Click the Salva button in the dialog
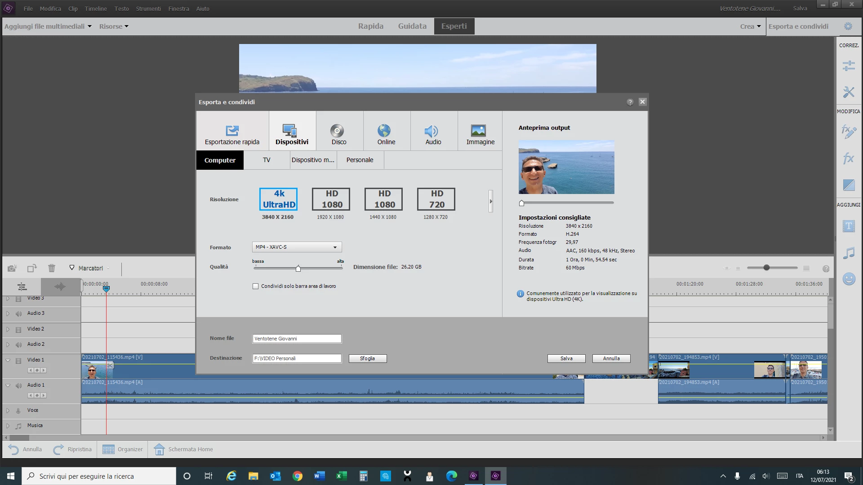This screenshot has height=485, width=863. pyautogui.click(x=566, y=358)
